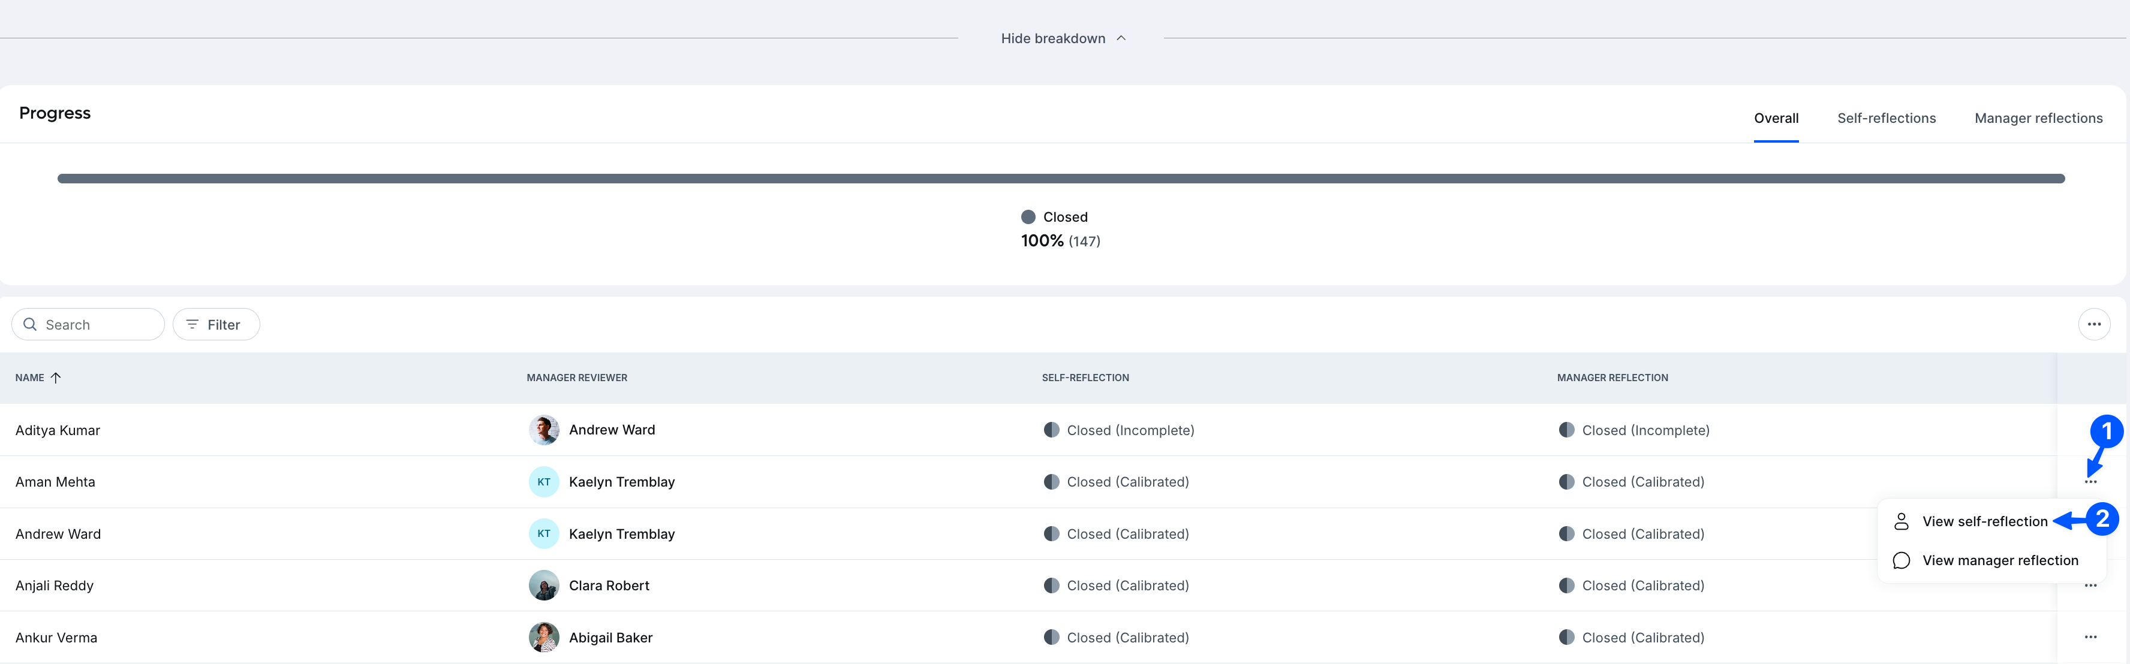The height and width of the screenshot is (664, 2130).
Task: Click manager reviewer Andrew Ward for Aditya Kumar
Action: click(612, 430)
